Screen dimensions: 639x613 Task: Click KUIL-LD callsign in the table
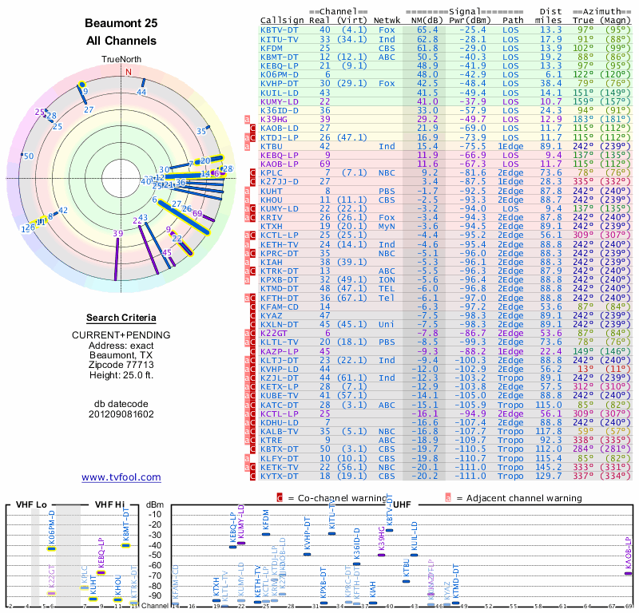tap(280, 93)
